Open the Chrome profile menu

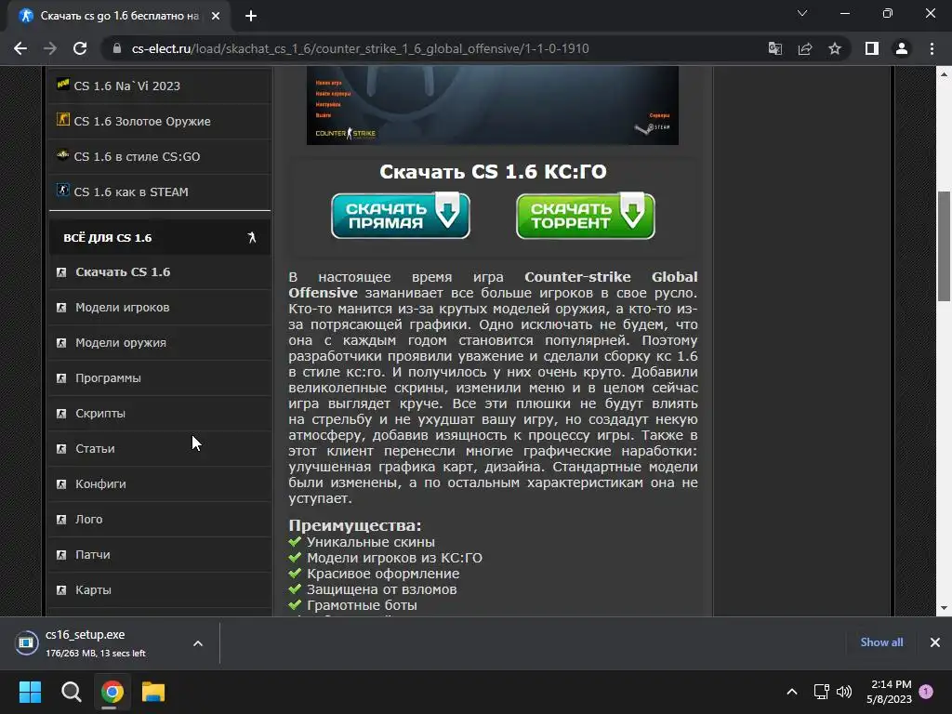(x=902, y=48)
